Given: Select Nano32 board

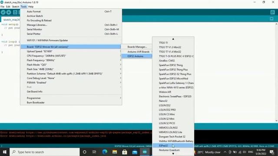Looking at the screenshot, I should tap(173, 101).
